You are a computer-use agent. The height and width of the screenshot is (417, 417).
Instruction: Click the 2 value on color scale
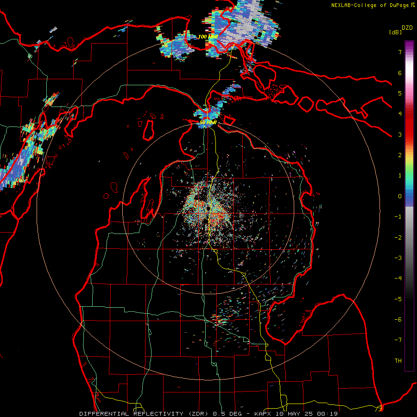pos(400,155)
